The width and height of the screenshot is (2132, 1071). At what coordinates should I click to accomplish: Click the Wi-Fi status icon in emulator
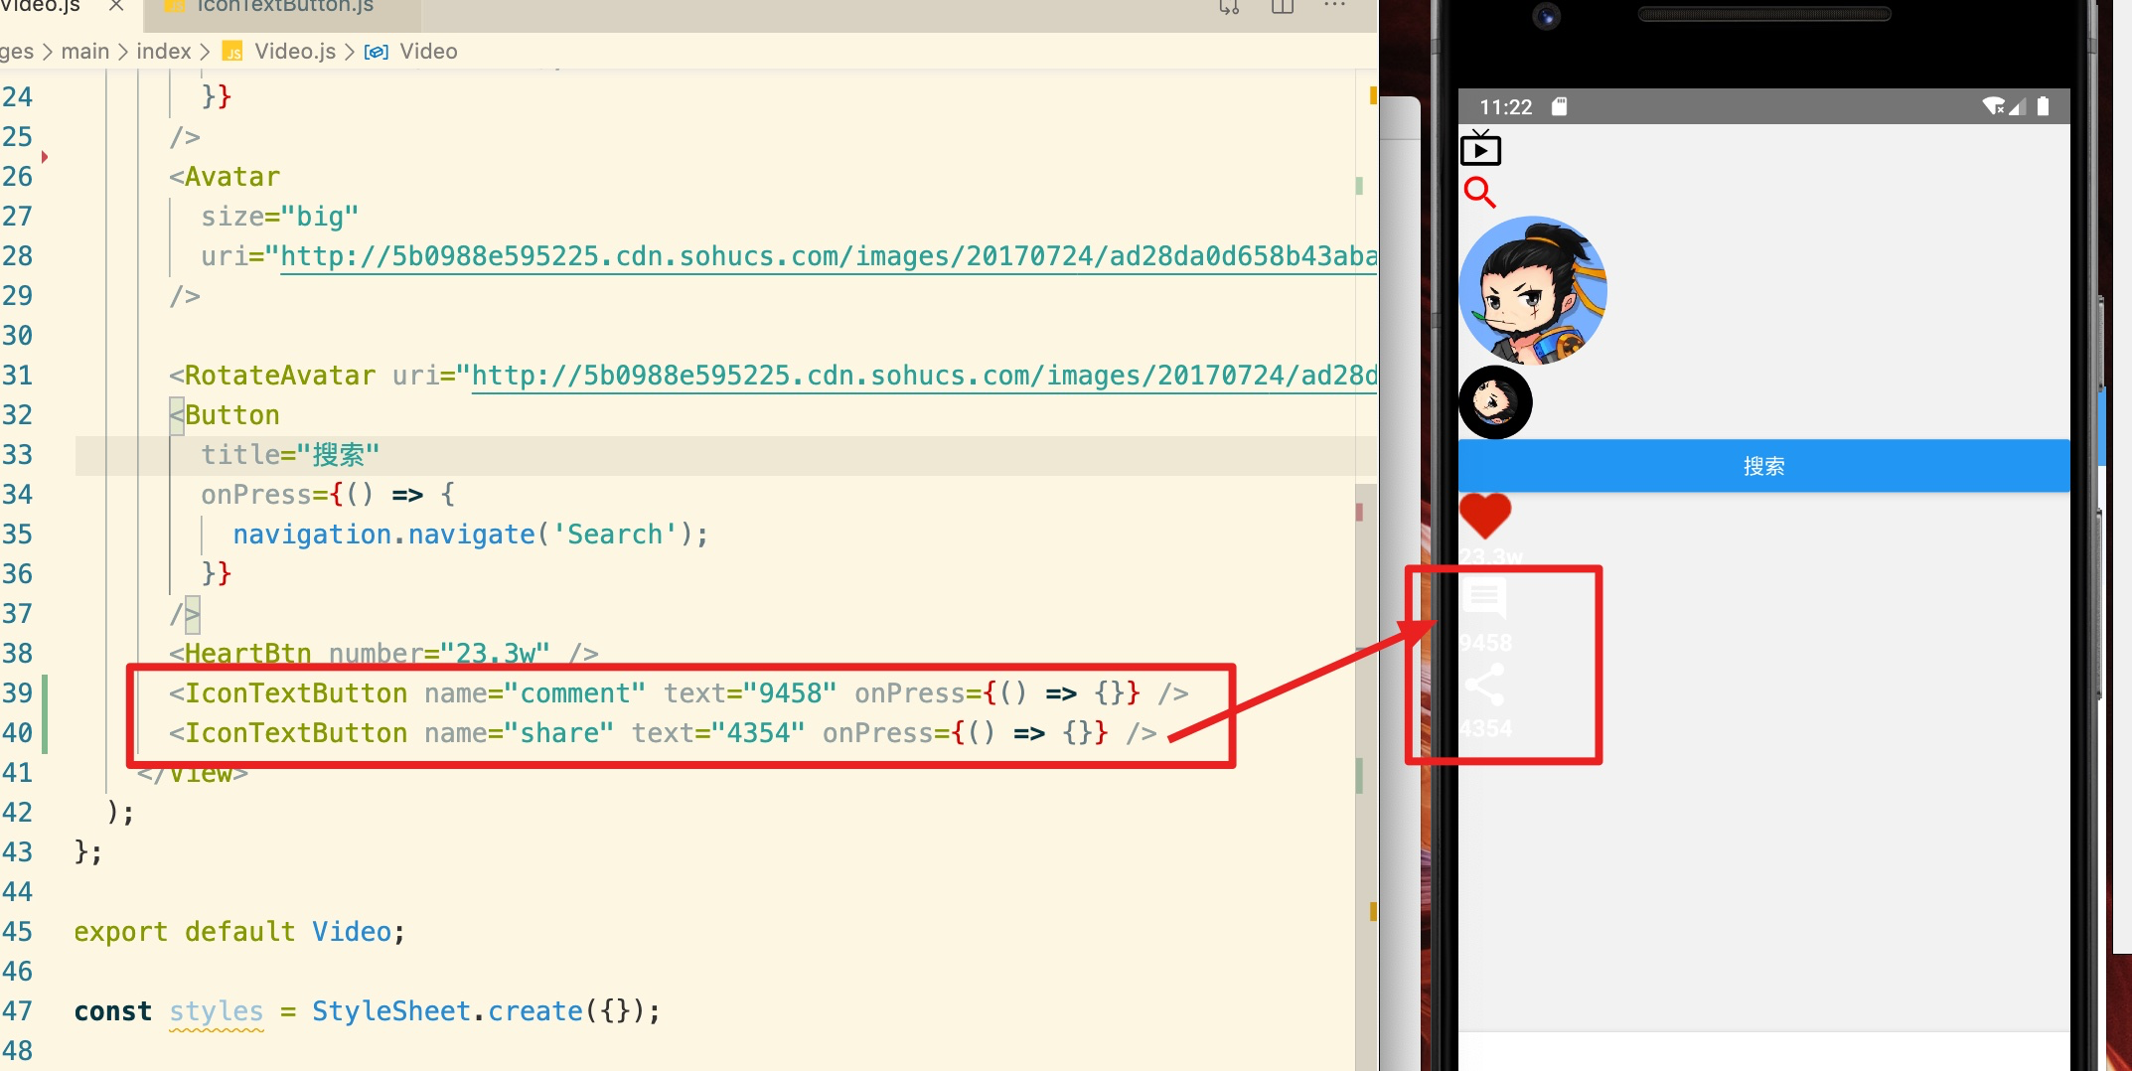click(1993, 106)
